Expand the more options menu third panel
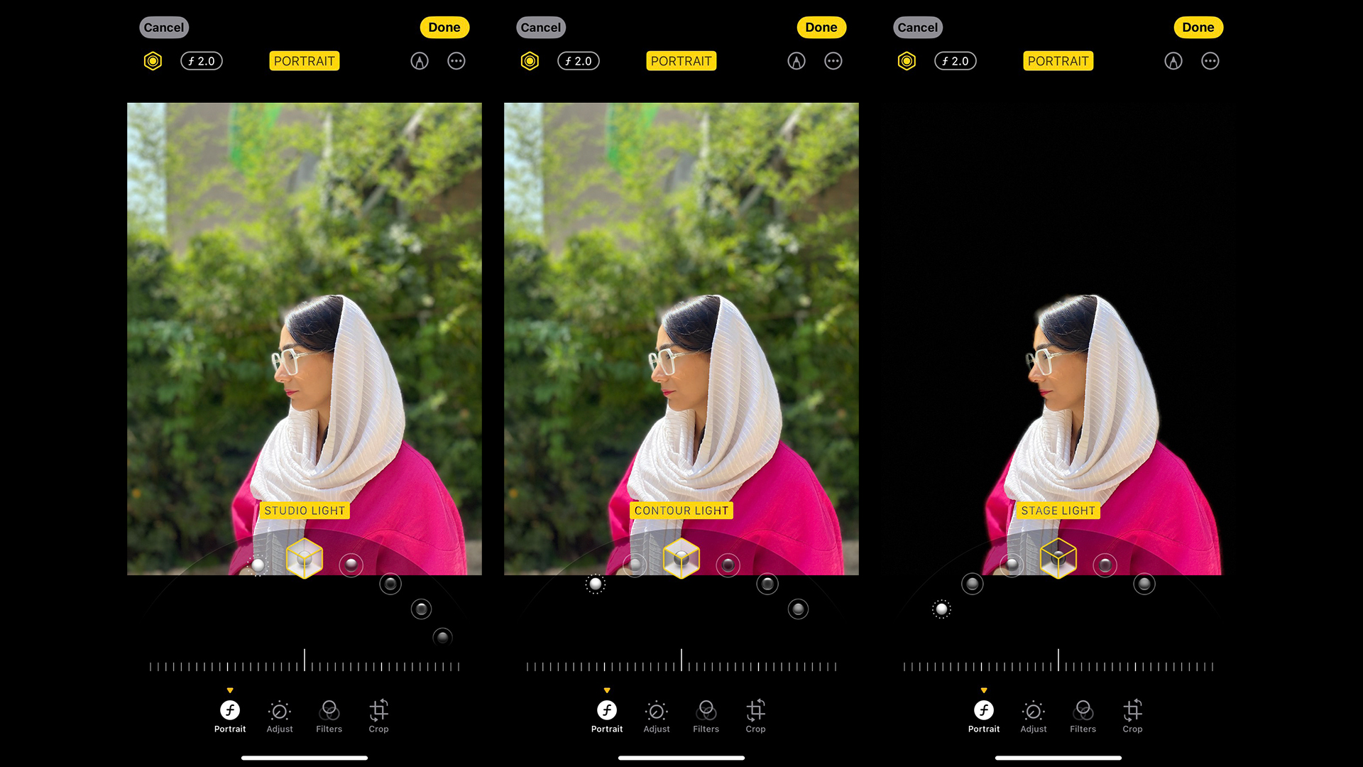 (1210, 61)
